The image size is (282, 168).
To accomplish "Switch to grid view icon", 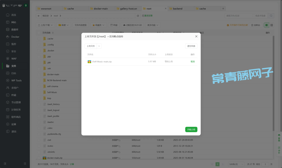I will pos(272,25).
